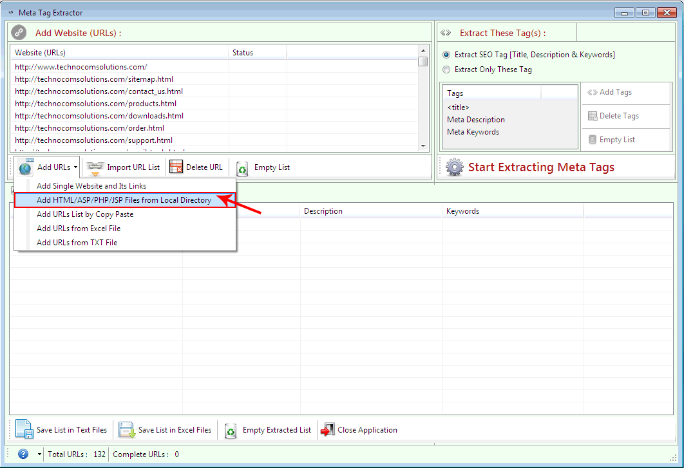Click the URL list scroll down arrow
This screenshot has width=684, height=468.
[x=423, y=145]
